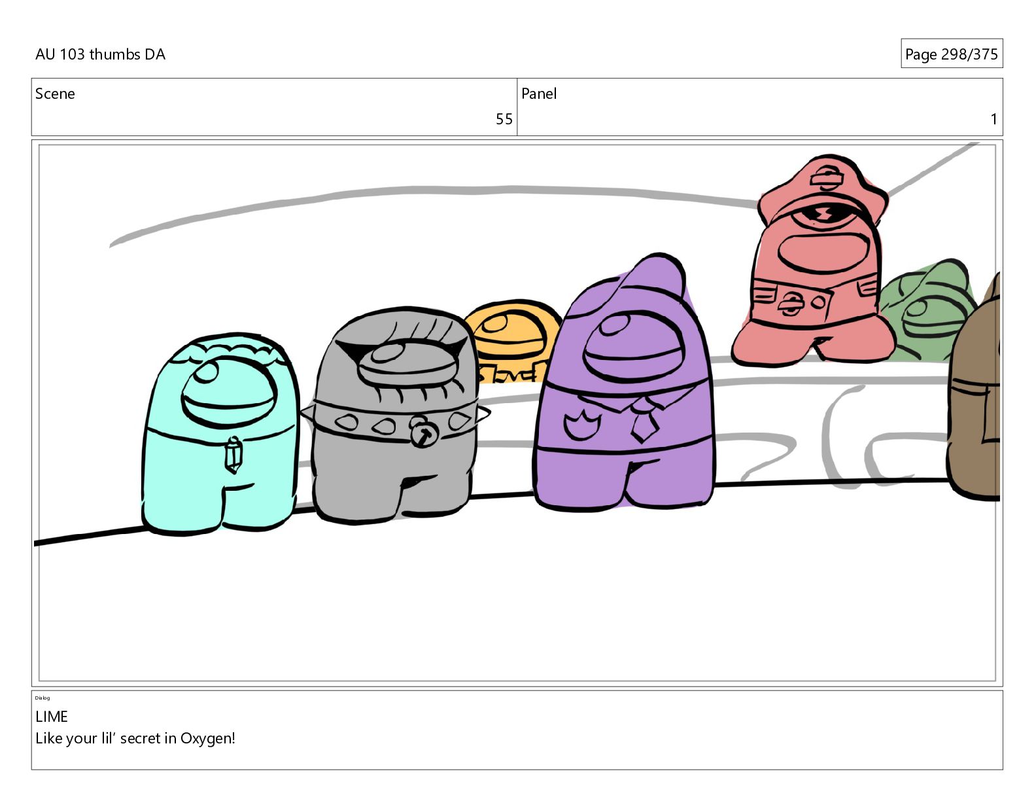Click the scene number 55
1036x801 pixels.
coord(504,119)
